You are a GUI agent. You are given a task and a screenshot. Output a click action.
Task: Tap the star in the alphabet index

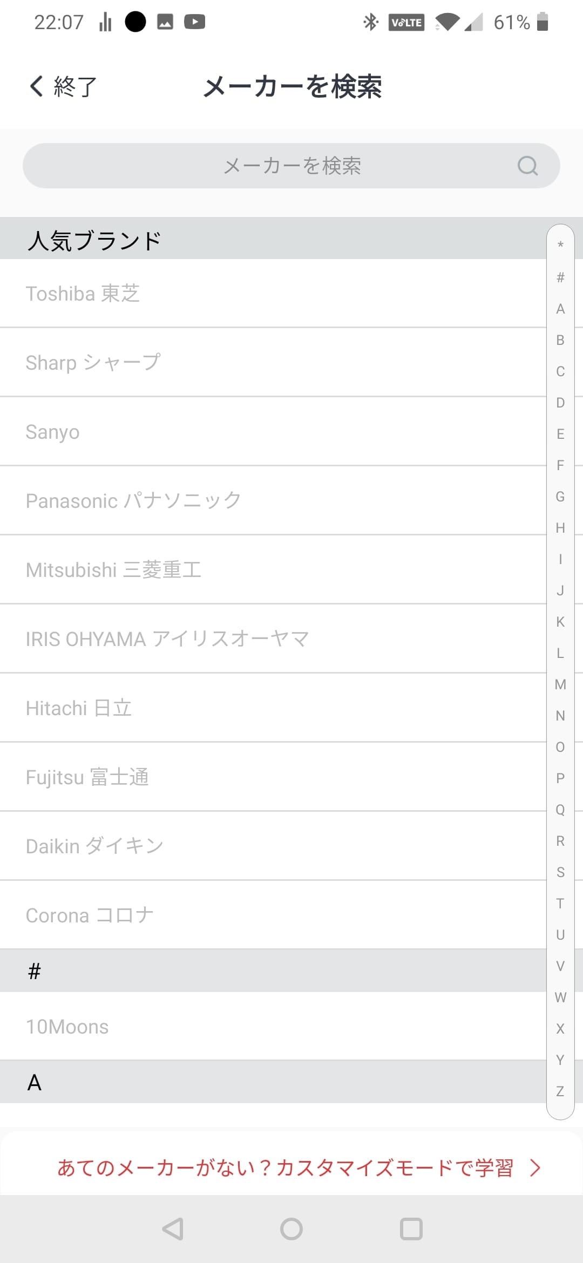coord(560,245)
